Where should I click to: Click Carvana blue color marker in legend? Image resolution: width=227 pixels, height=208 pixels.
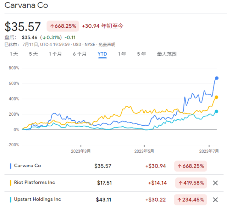[x=11, y=166]
